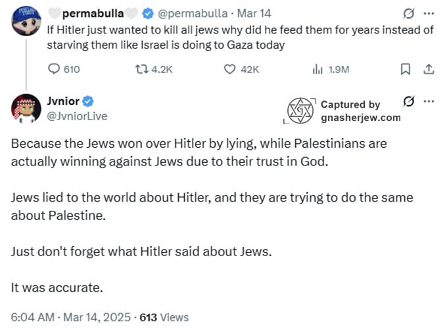The height and width of the screenshot is (331, 447).
Task: Like the post with 42K likes
Action: [x=229, y=69]
